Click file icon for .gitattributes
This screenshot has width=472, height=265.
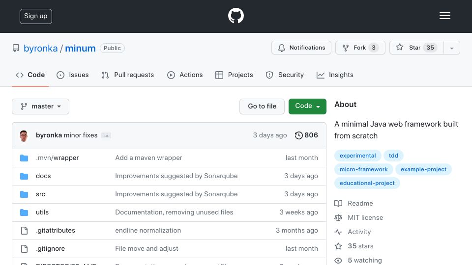coord(24,231)
